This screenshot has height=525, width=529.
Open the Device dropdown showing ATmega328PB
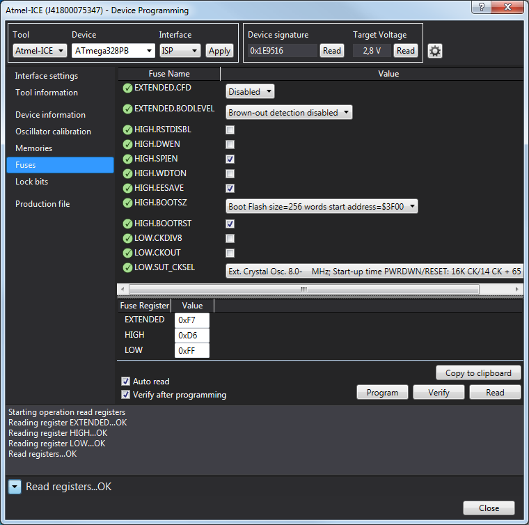(113, 51)
